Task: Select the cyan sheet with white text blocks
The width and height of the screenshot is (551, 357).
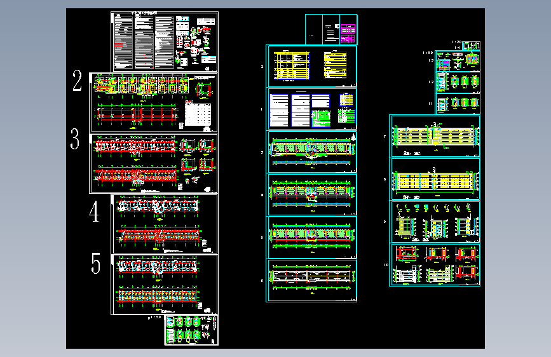Action: [311, 109]
